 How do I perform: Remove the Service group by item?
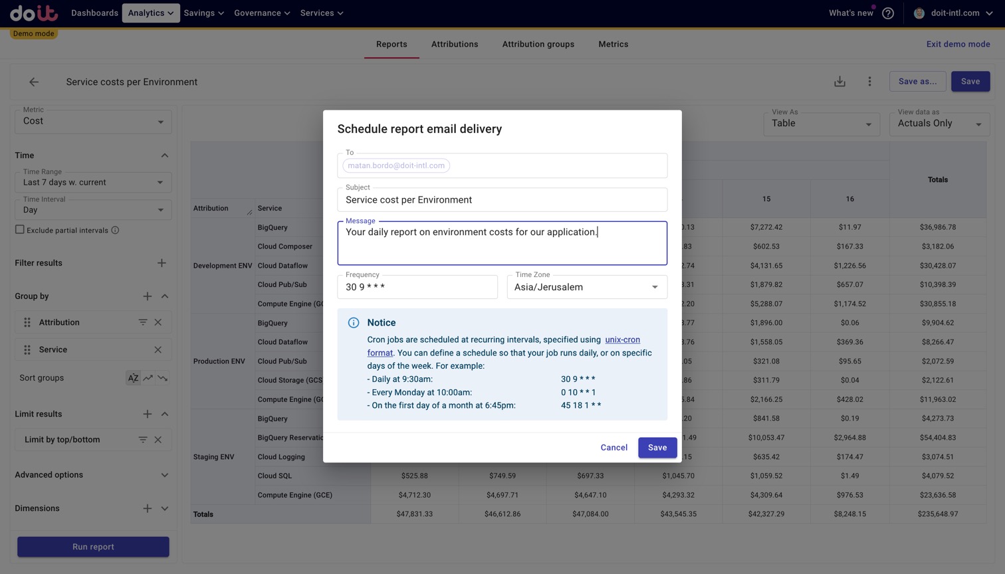[x=158, y=349]
